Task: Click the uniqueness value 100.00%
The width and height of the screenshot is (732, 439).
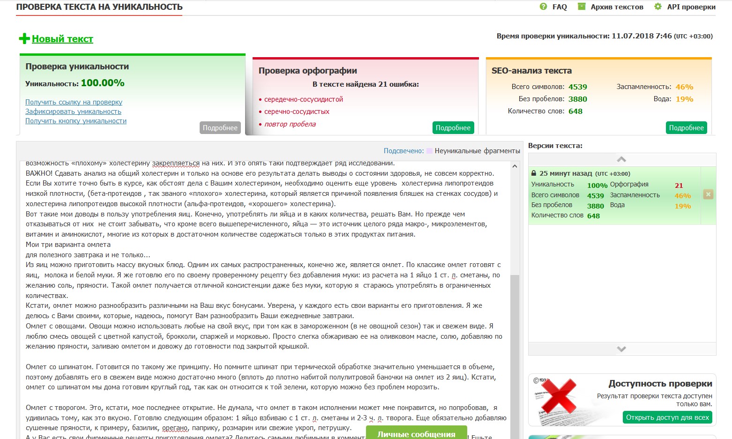Action: pyautogui.click(x=103, y=83)
